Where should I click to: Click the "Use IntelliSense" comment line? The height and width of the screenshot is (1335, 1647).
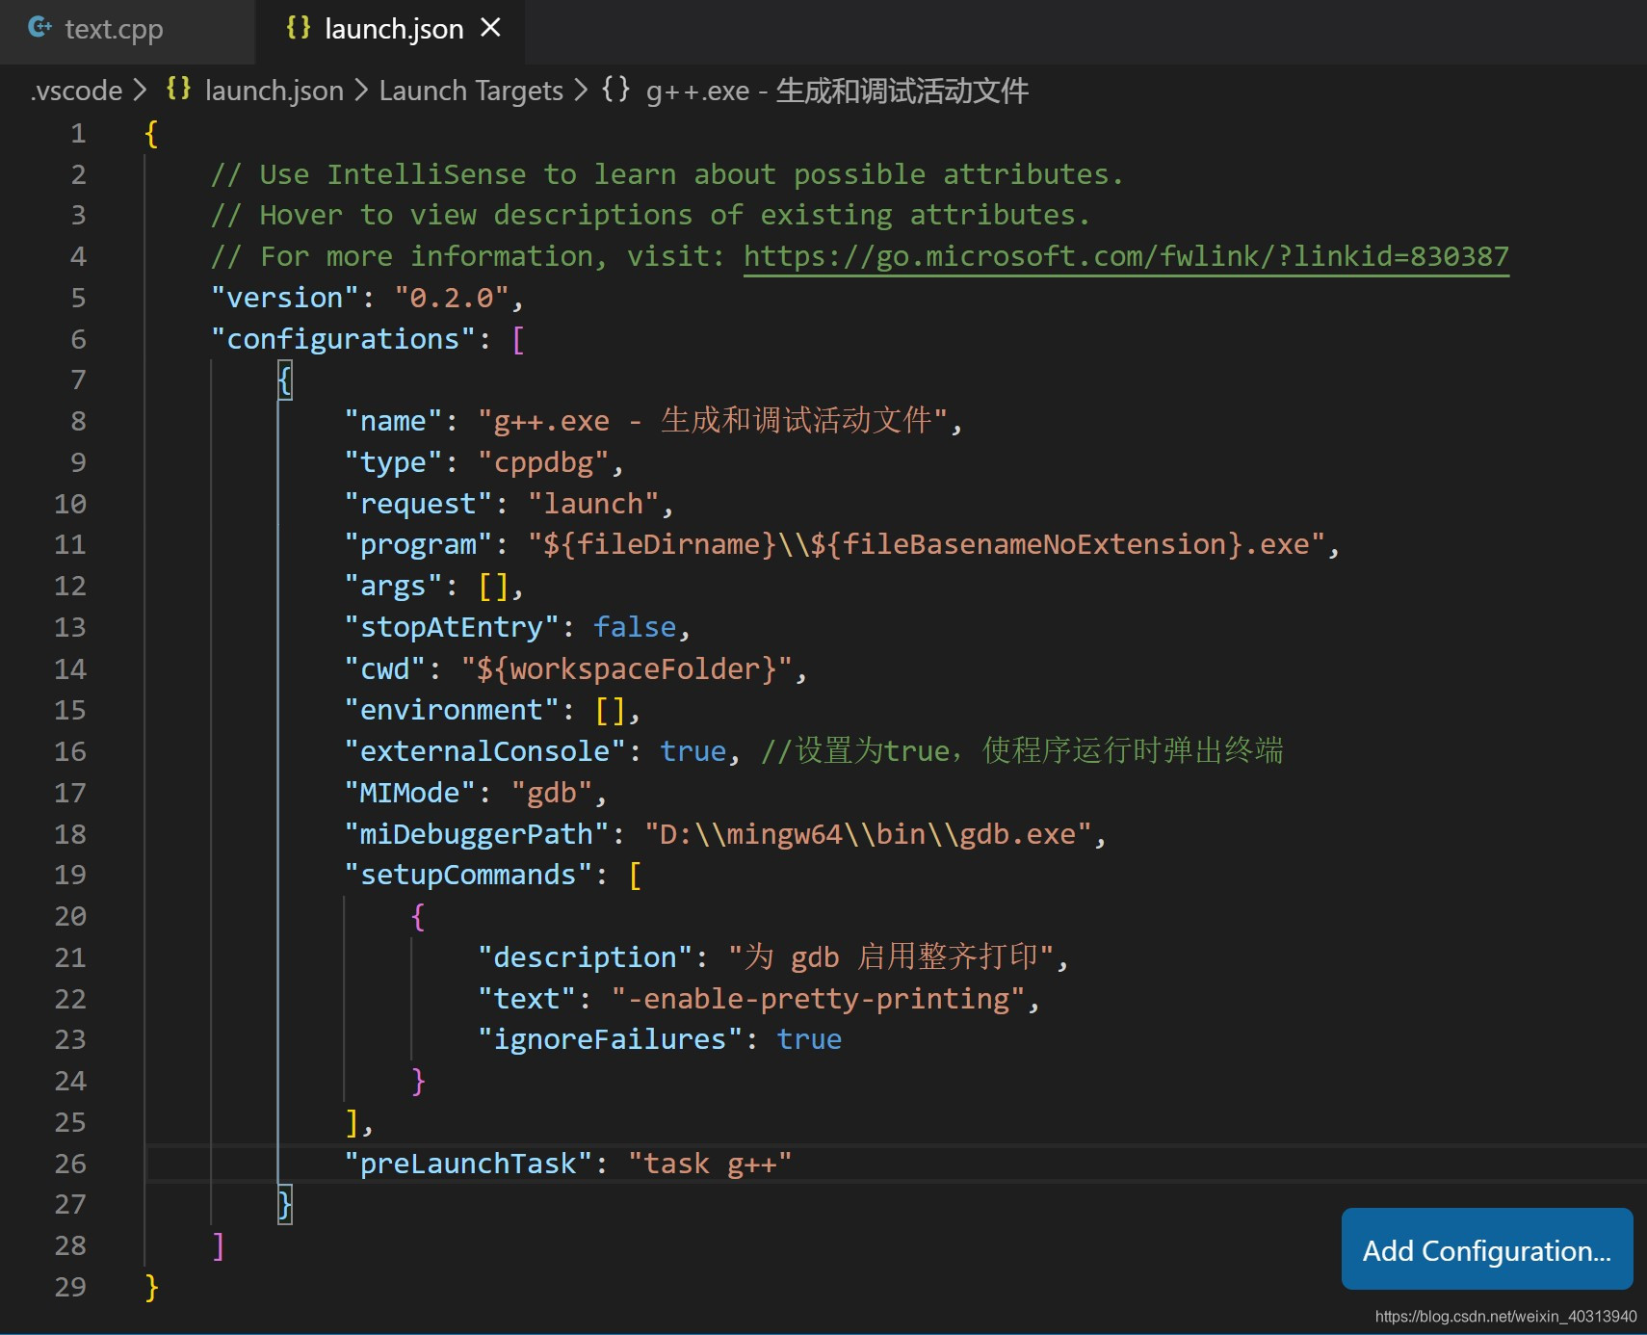coord(667,174)
